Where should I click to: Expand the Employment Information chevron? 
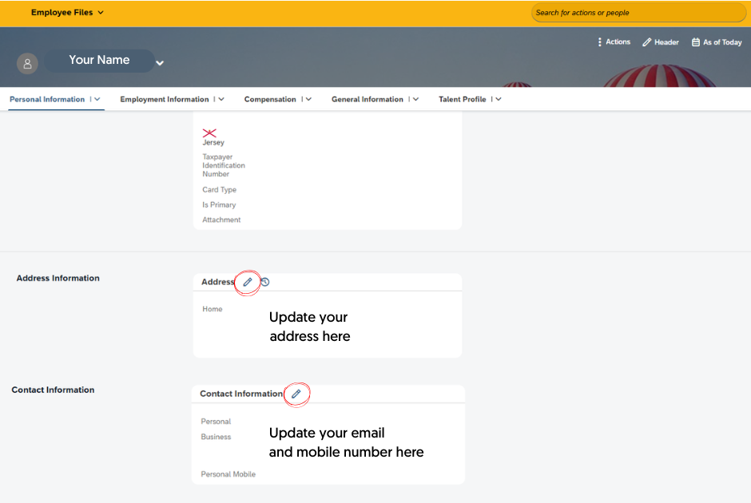221,100
